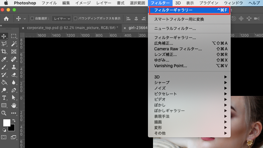Close the corporate_top.psd tab
263x148 pixels.
23,28
